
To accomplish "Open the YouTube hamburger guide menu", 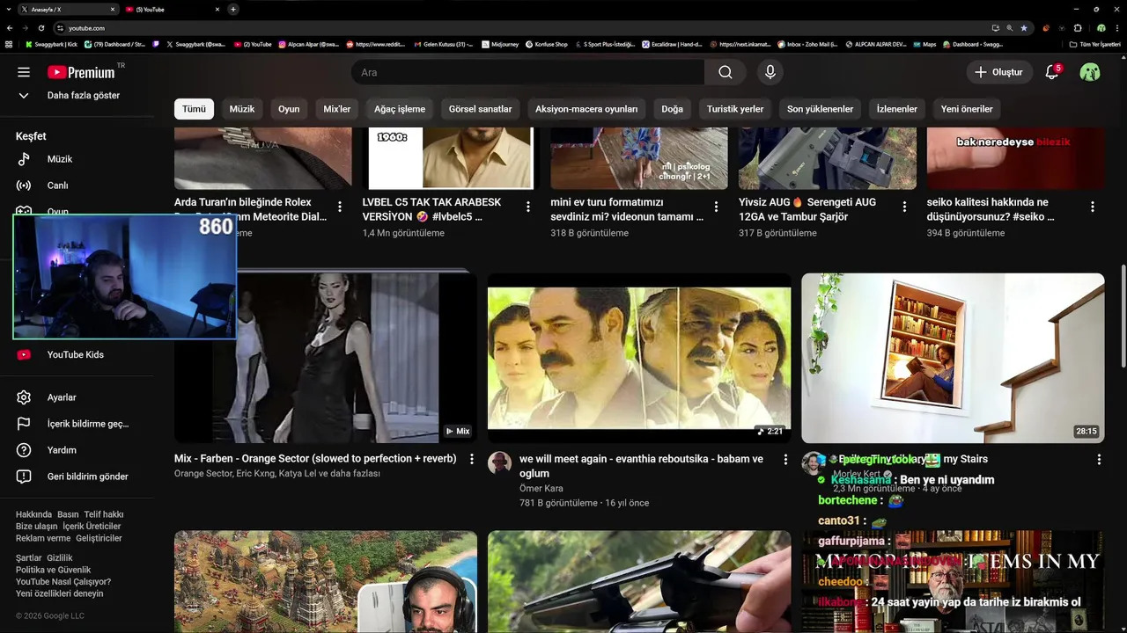I will [x=24, y=72].
